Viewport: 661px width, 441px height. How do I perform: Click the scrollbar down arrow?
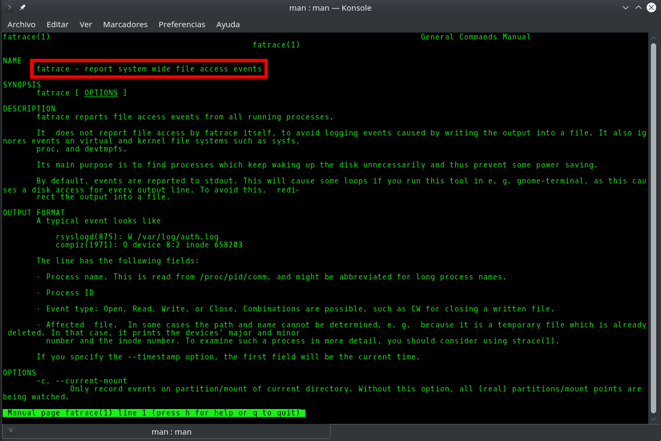[x=654, y=419]
